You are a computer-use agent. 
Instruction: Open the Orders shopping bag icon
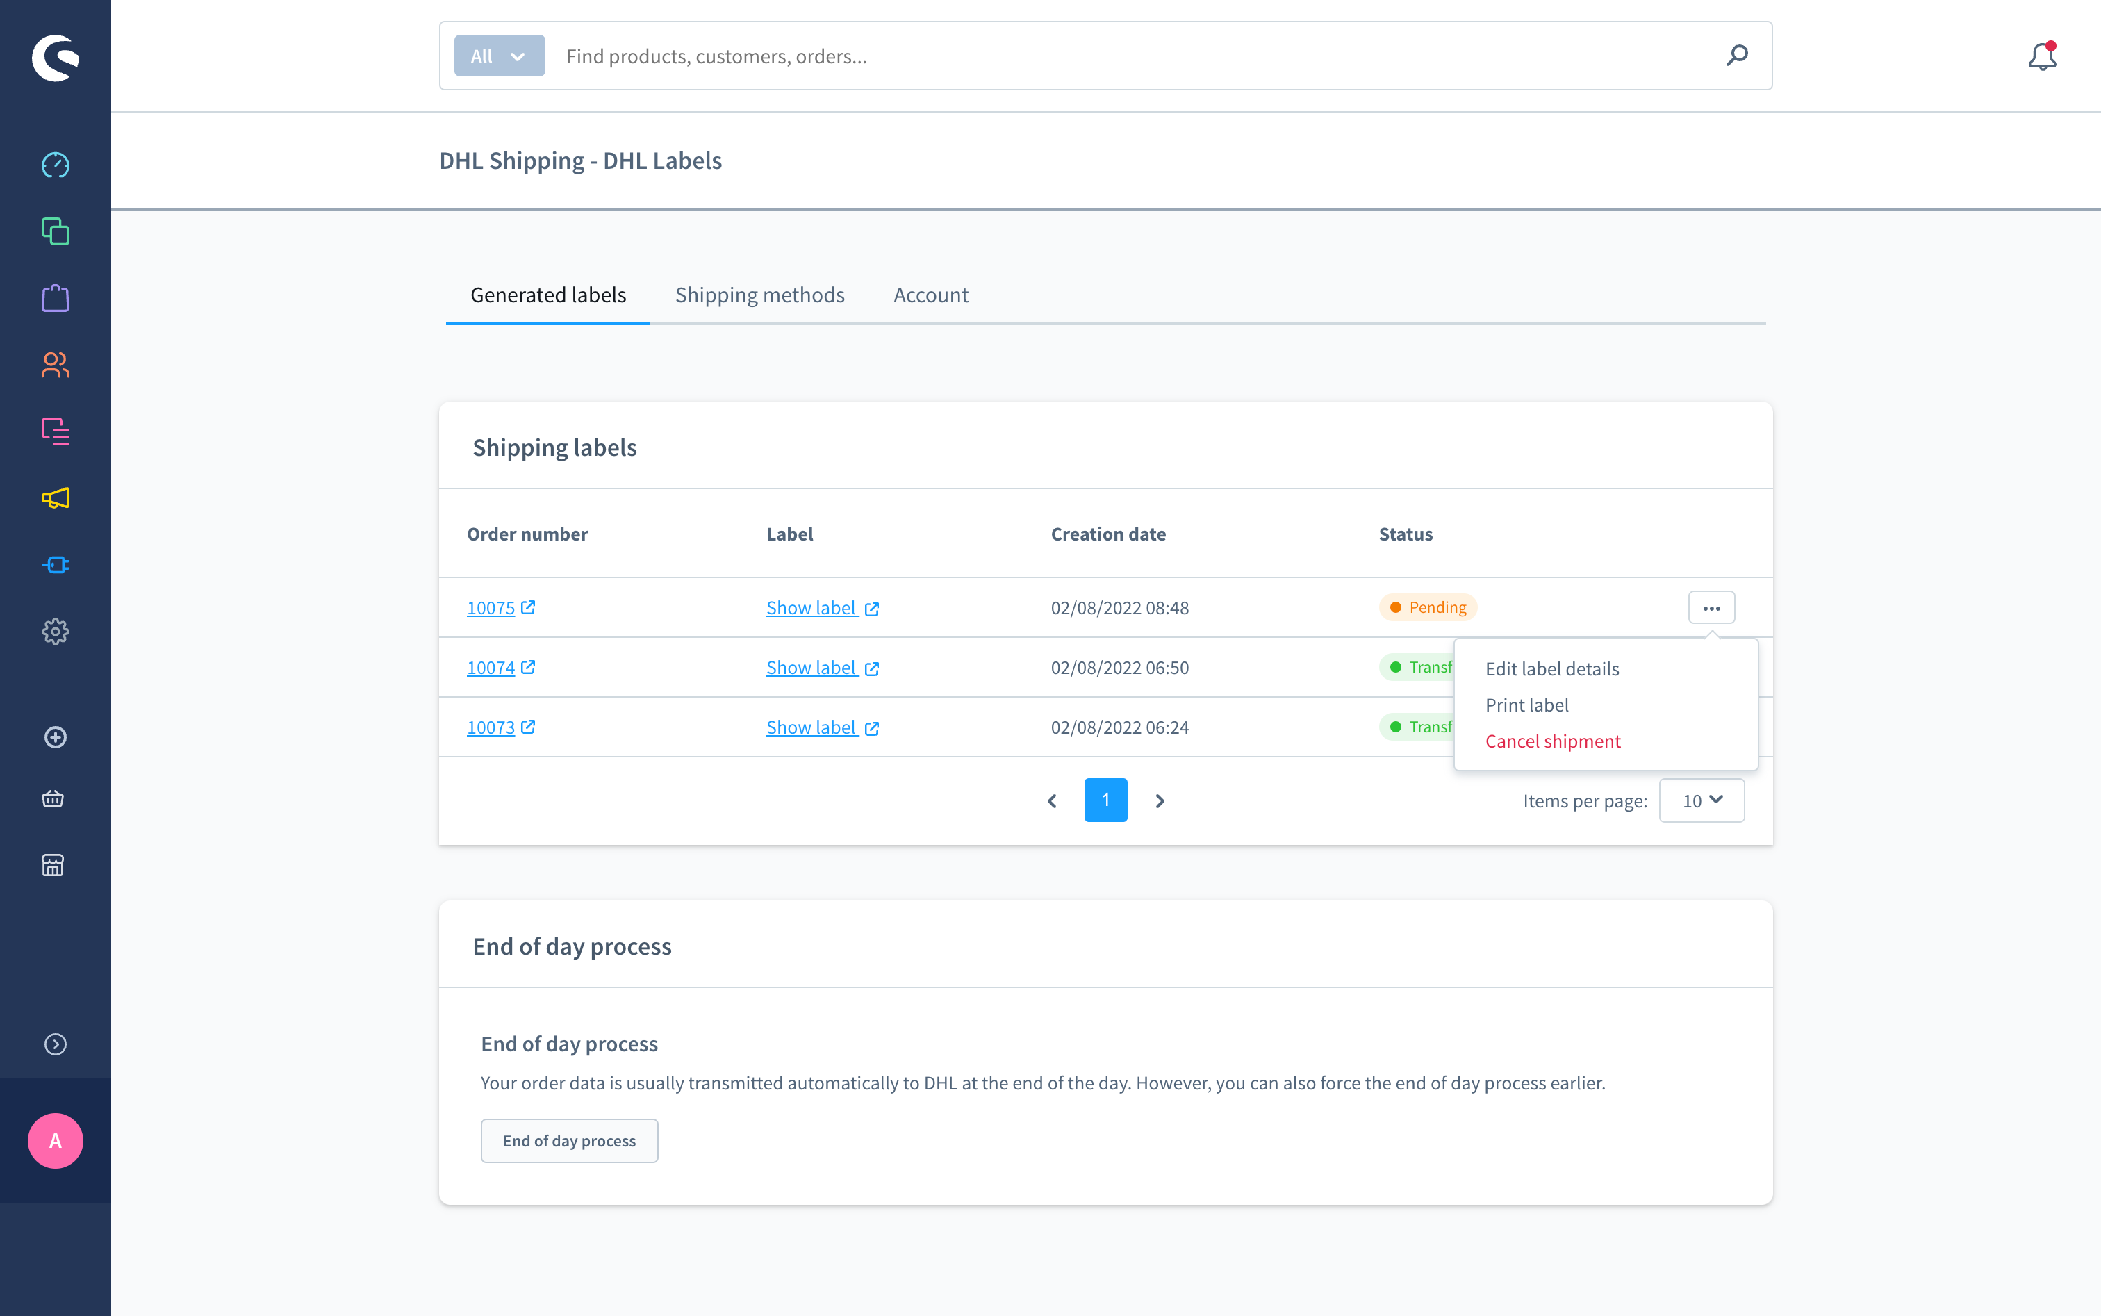click(x=56, y=297)
